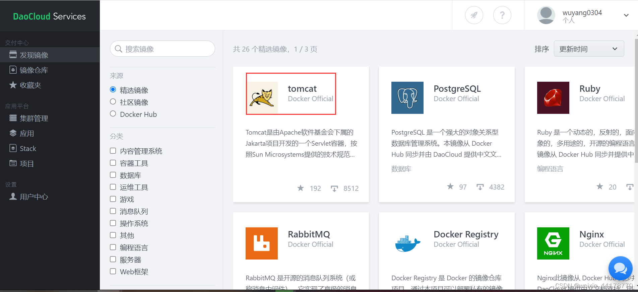Image resolution: width=638 pixels, height=292 pixels.
Task: Open 收藏夹 in the sidebar
Action: [50, 85]
